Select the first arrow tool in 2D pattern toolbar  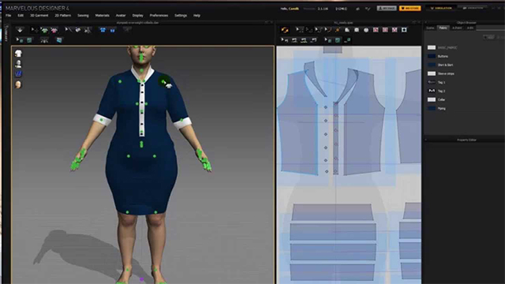(x=300, y=30)
